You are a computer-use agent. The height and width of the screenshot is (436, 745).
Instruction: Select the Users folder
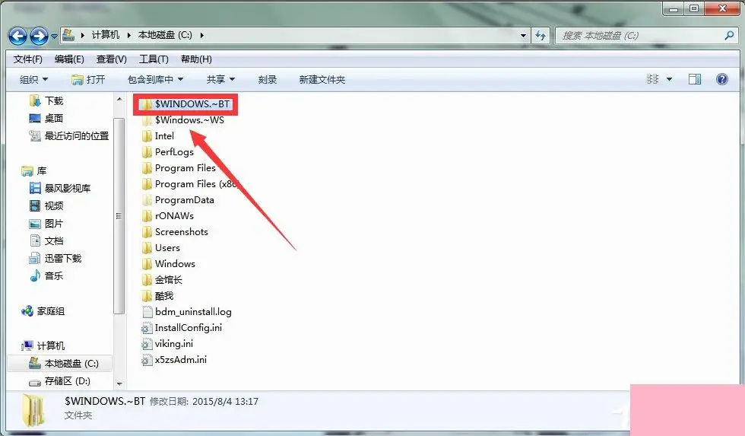tap(160, 248)
